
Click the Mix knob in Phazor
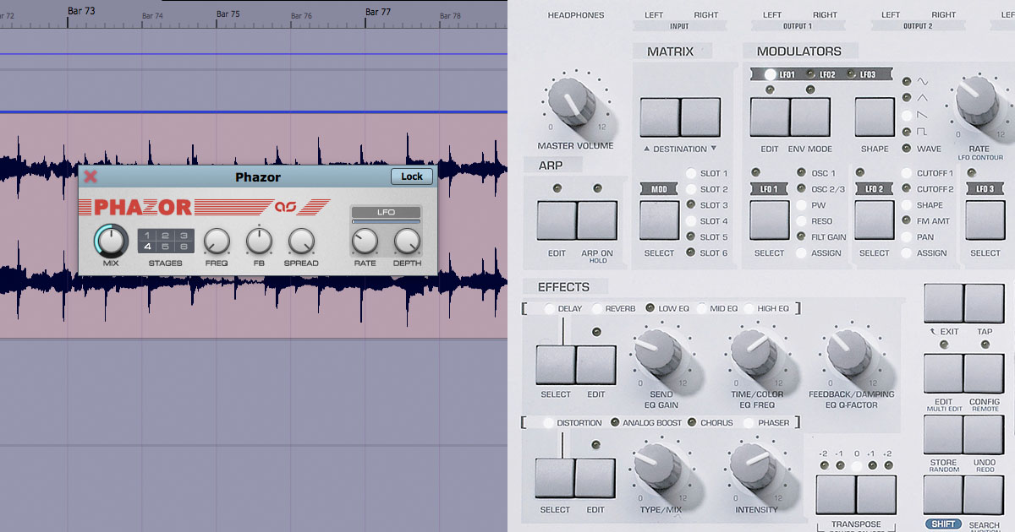coord(110,242)
